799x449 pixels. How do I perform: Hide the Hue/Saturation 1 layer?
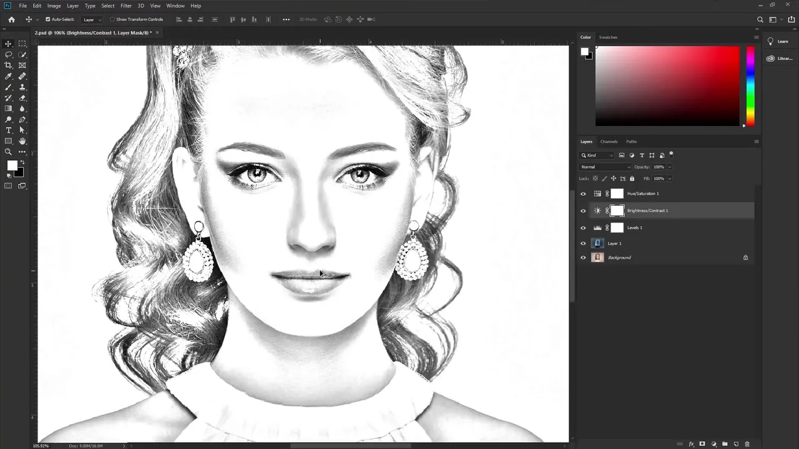click(584, 194)
